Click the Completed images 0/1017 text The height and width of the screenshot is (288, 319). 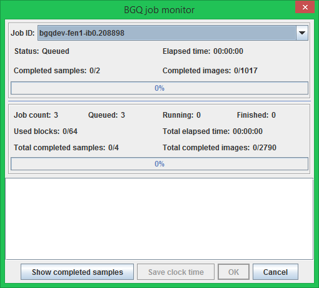[x=210, y=71]
